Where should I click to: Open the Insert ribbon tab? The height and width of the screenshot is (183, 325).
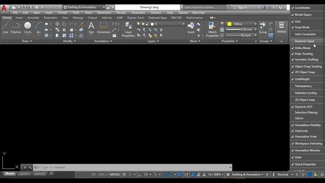click(x=19, y=18)
